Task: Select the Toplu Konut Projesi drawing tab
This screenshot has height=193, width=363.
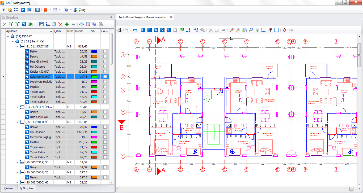Action: (142, 17)
